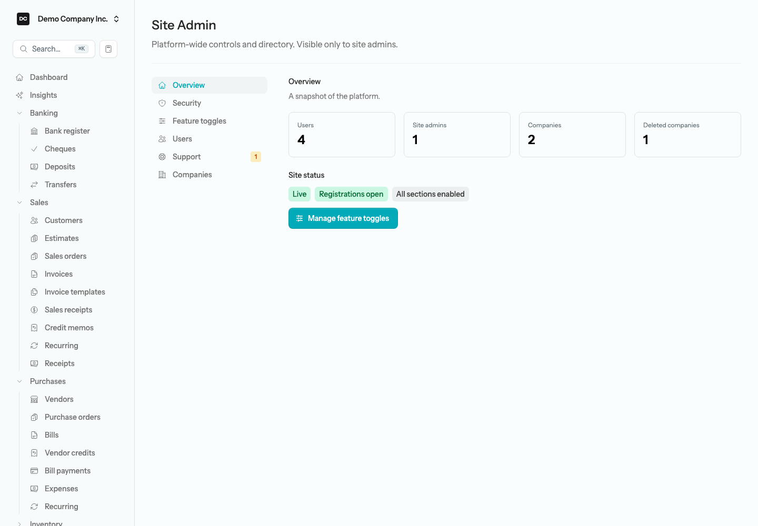
Task: Navigate to Purchase orders
Action: (x=73, y=417)
